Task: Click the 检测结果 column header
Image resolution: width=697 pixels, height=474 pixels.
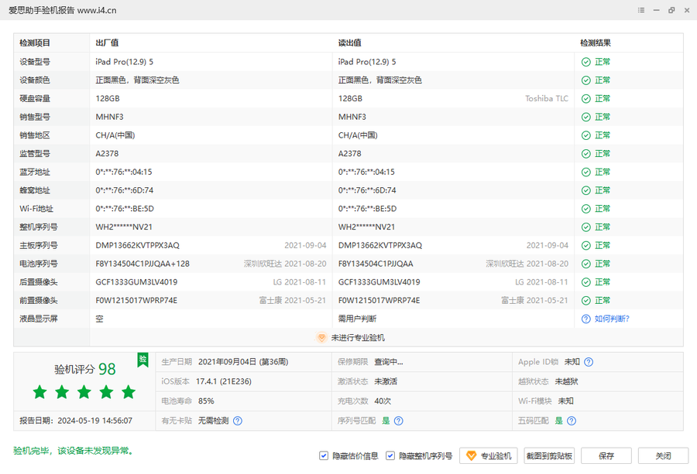Action: 596,43
